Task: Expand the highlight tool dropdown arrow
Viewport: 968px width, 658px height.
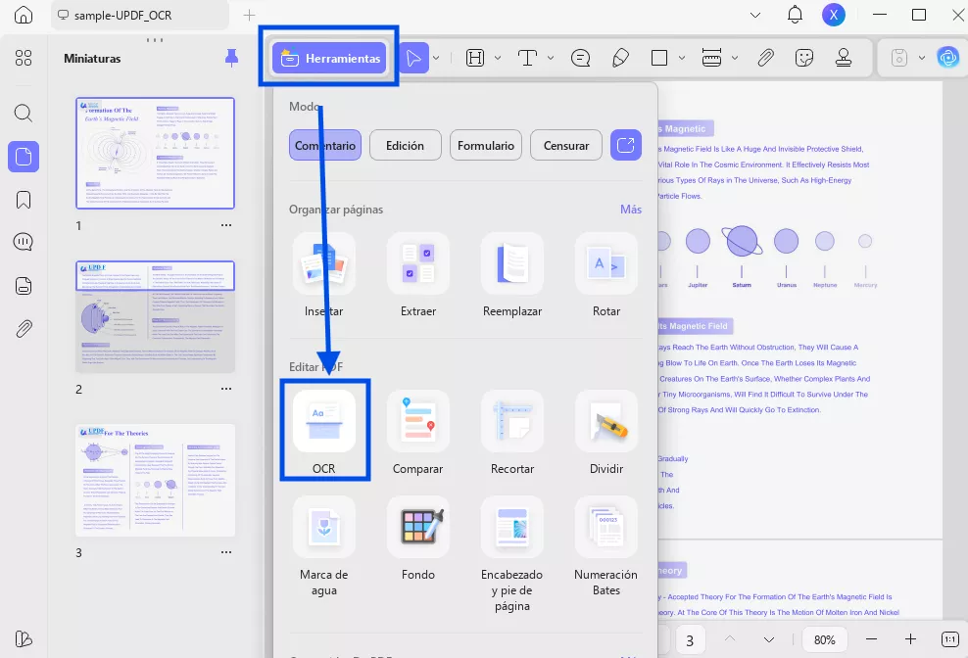Action: coord(498,58)
